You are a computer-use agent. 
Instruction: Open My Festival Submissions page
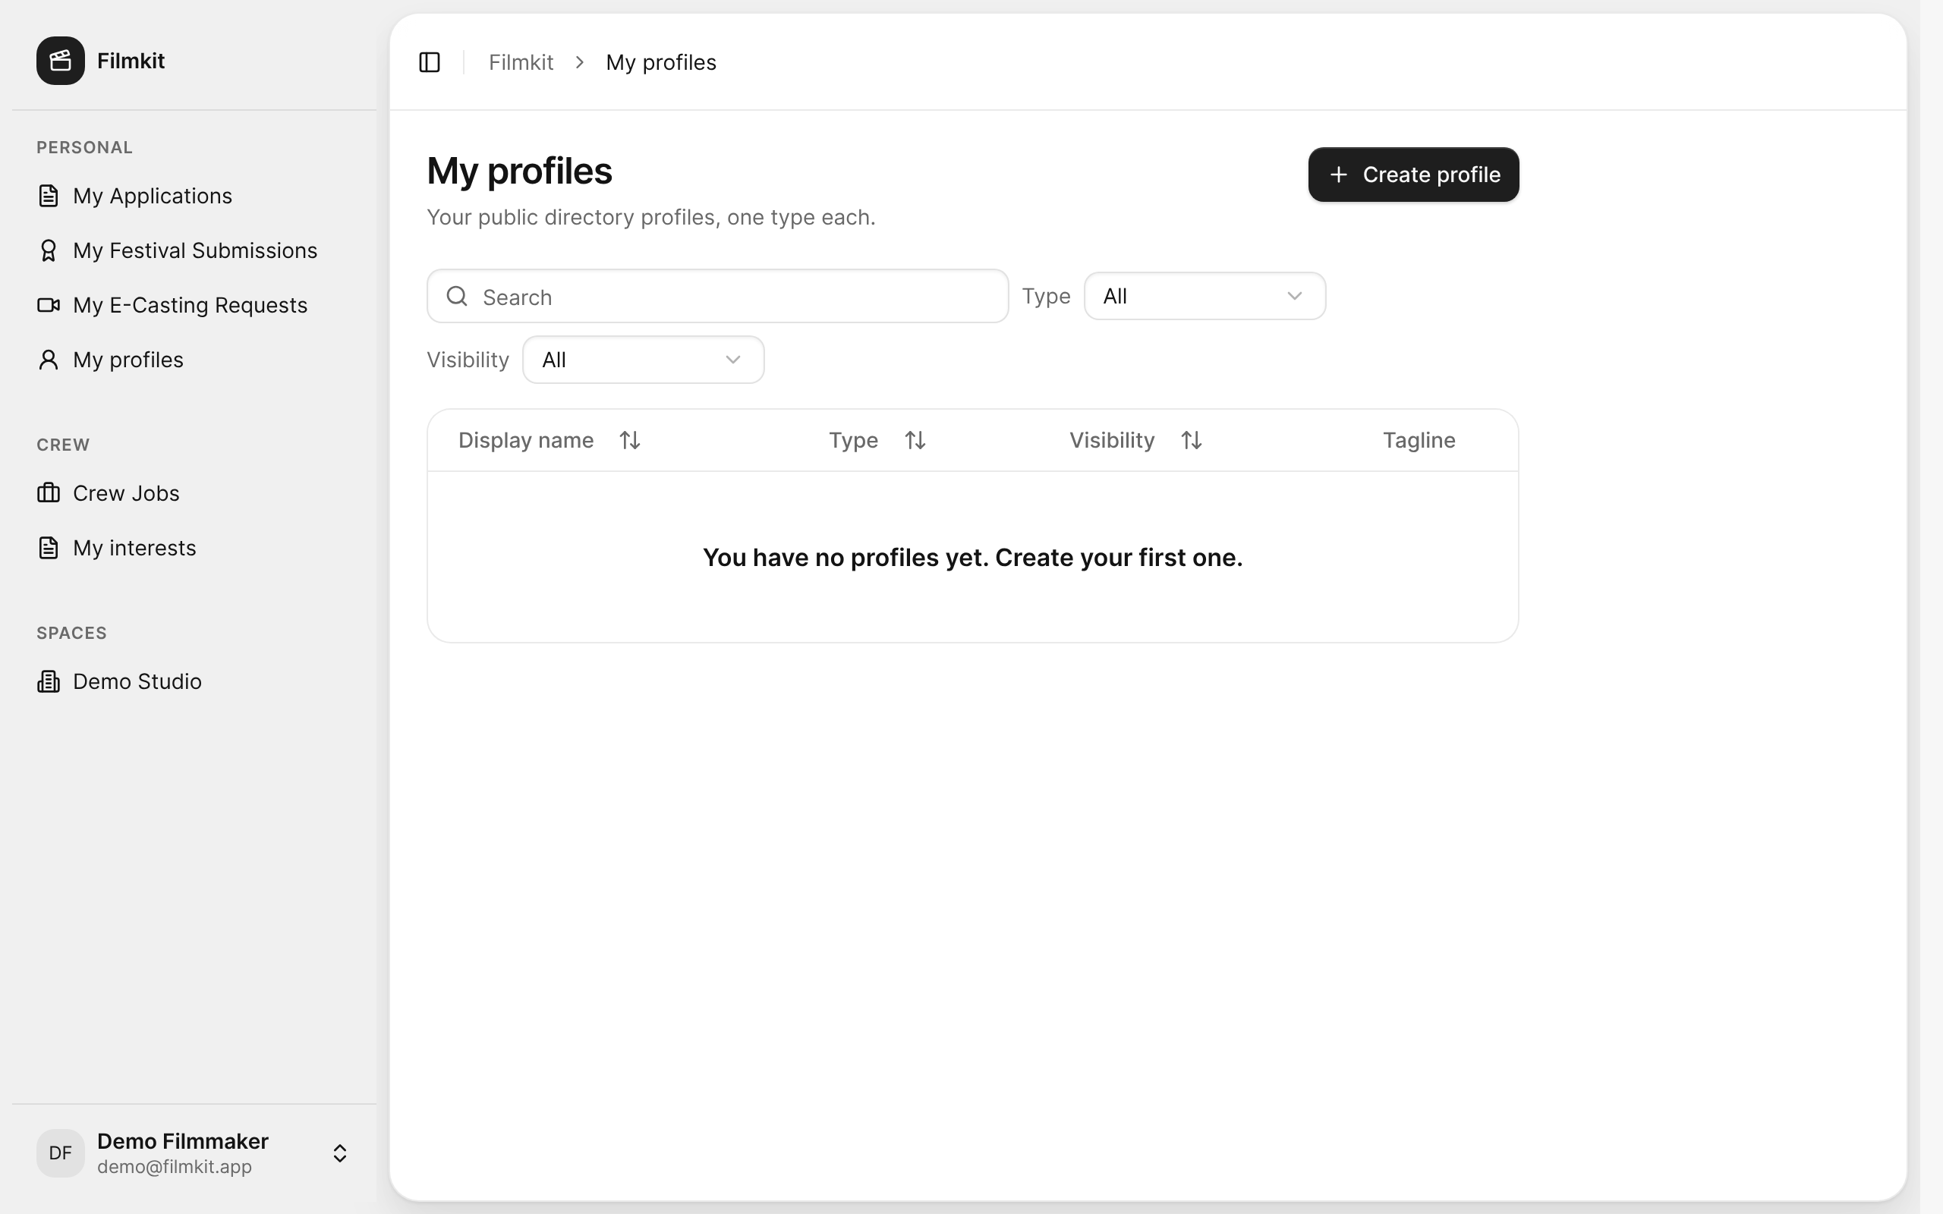point(194,250)
